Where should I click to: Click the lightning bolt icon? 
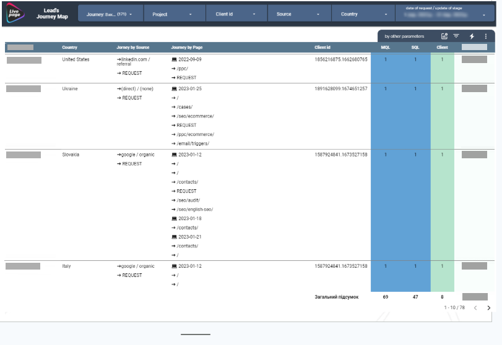pos(472,36)
